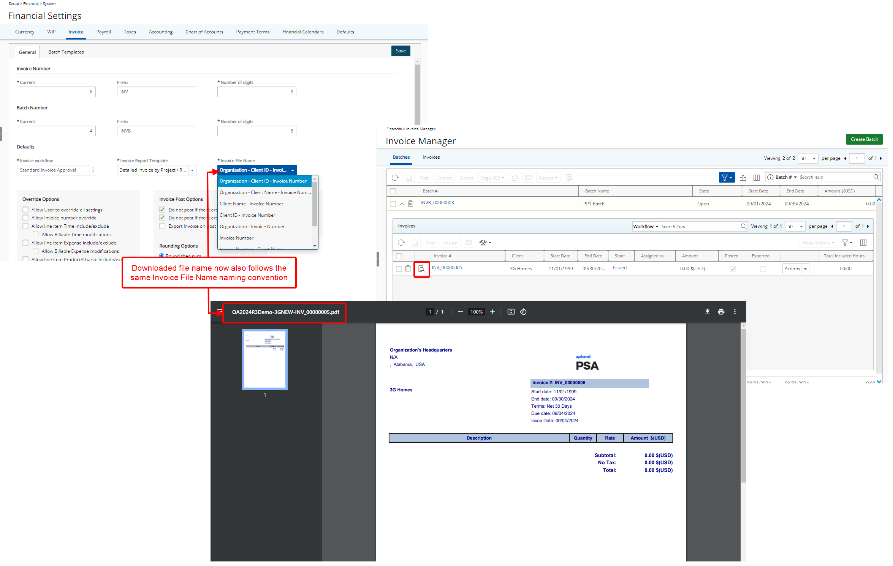The height and width of the screenshot is (566, 893).
Task: Enable Export Invoice on post
Action: 162,226
